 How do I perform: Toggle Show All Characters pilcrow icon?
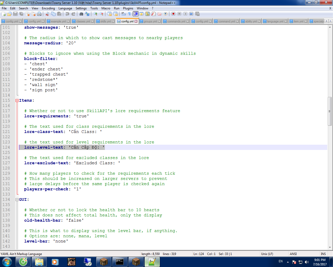click(129, 14)
